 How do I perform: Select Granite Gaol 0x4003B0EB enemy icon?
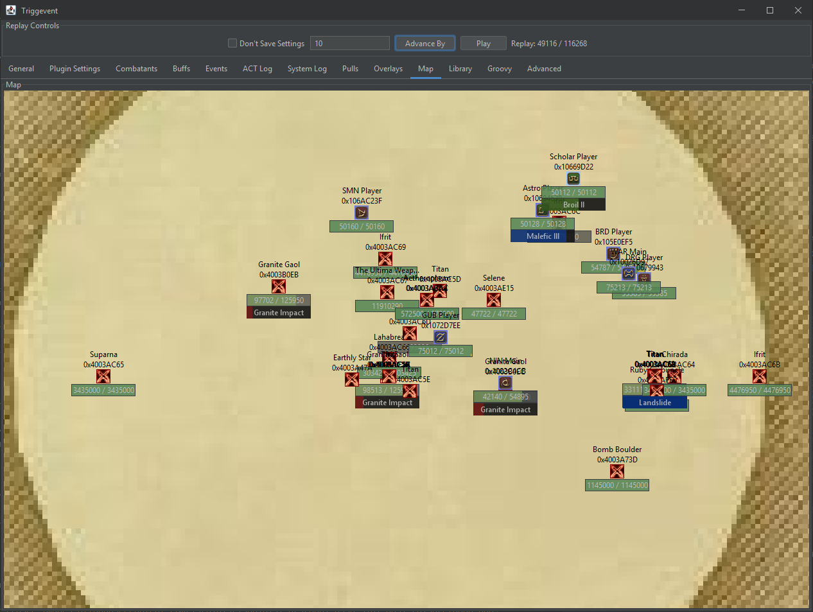[x=279, y=286]
